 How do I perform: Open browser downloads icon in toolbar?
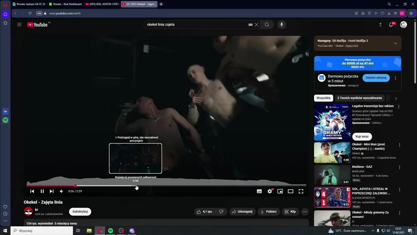389,13
